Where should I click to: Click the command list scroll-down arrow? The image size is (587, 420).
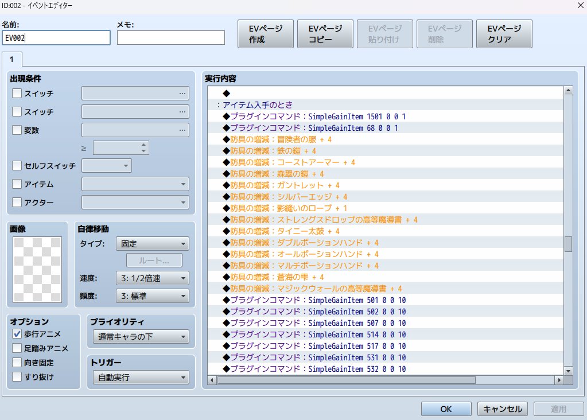click(568, 371)
